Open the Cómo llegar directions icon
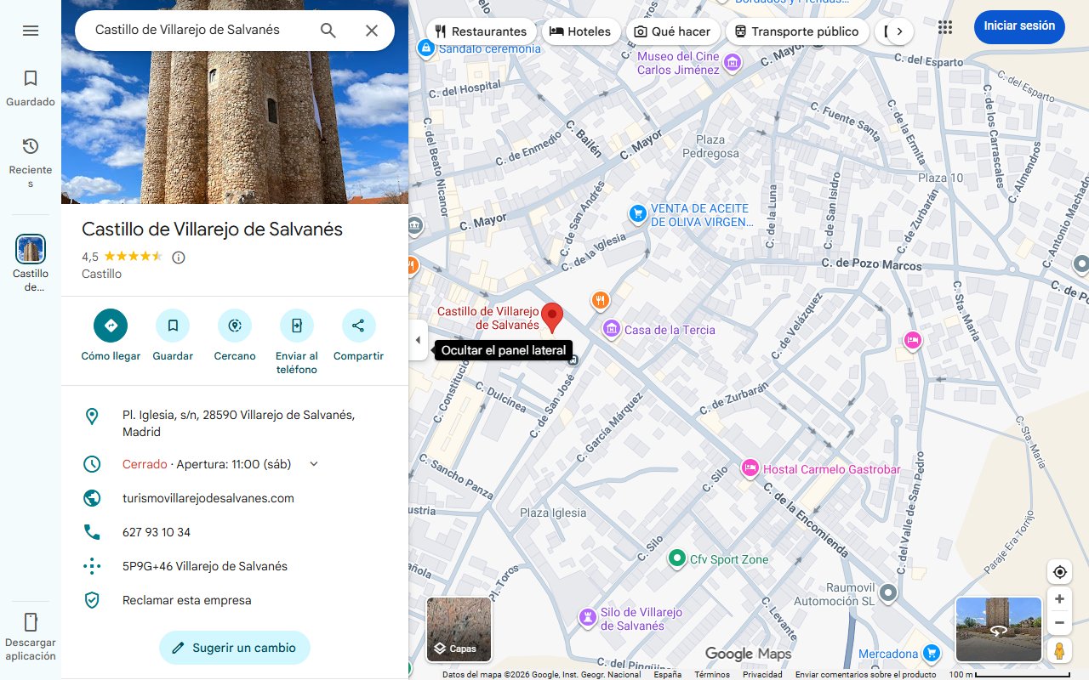This screenshot has height=680, width=1089. coord(110,326)
